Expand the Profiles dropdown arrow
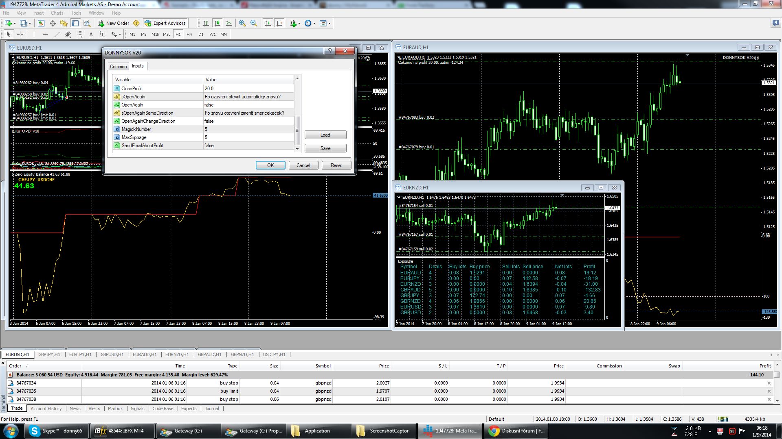This screenshot has width=782, height=439. click(30, 23)
